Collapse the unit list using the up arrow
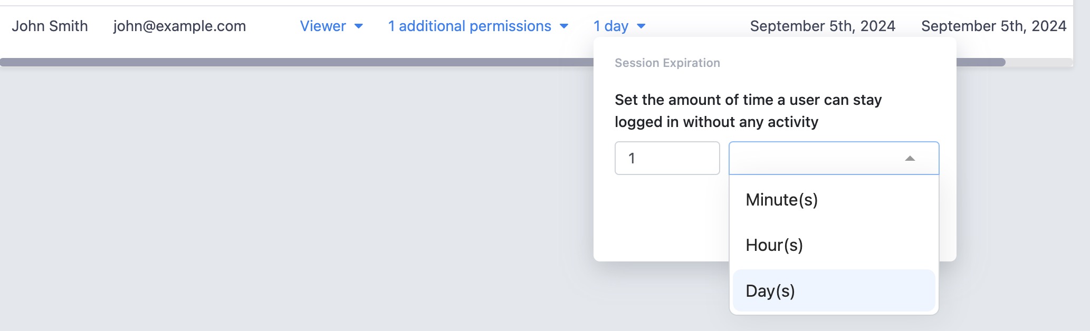Image resolution: width=1090 pixels, height=331 pixels. pyautogui.click(x=910, y=158)
